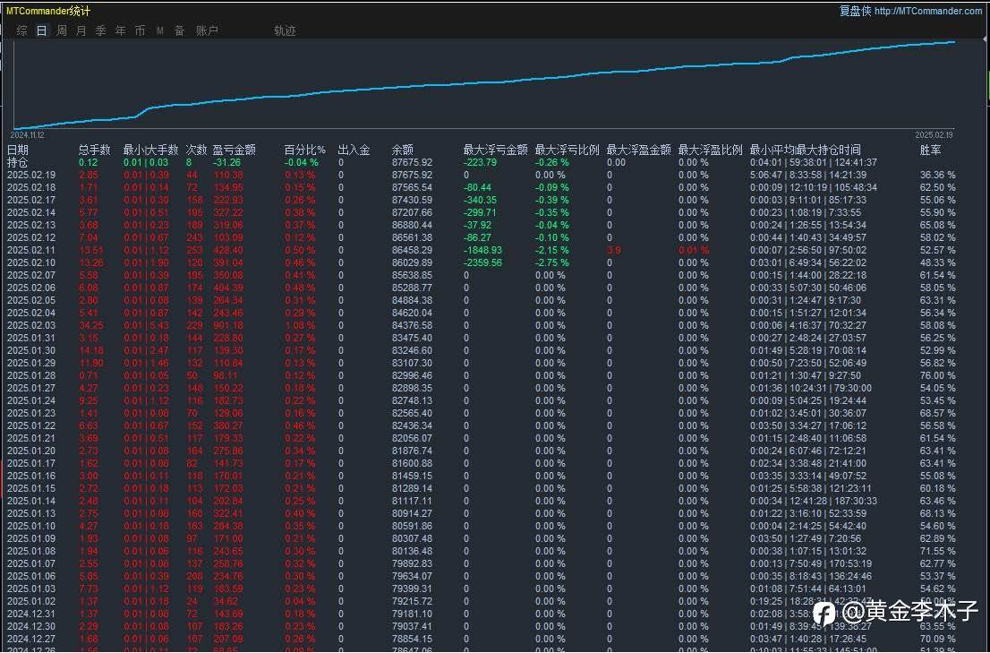Click the -2.75 % floating loss ratio

pos(551,262)
